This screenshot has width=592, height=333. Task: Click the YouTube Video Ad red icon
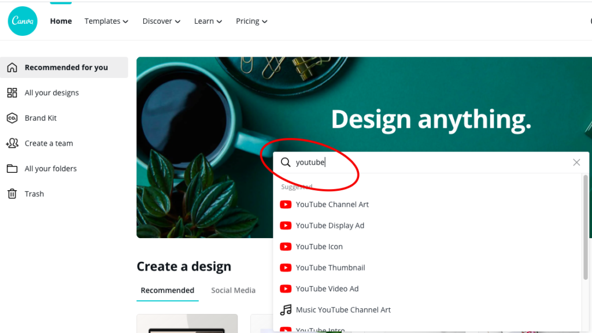point(286,289)
